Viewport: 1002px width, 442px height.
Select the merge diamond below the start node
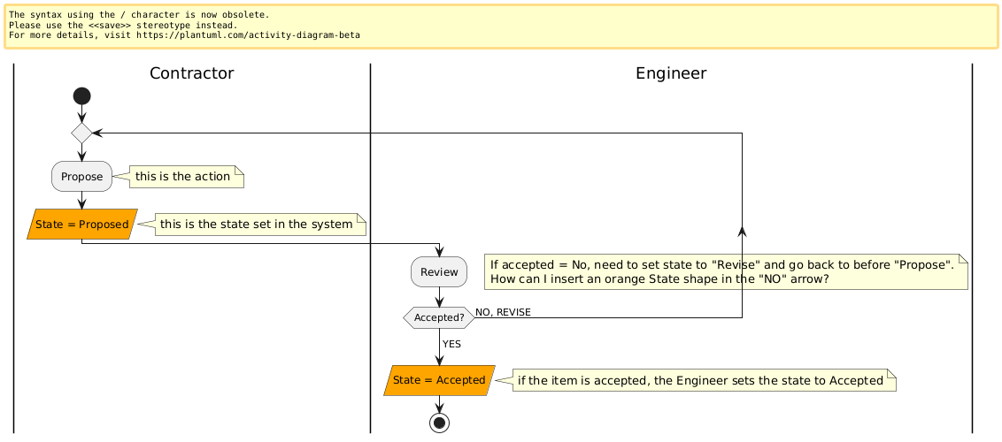pyautogui.click(x=81, y=133)
